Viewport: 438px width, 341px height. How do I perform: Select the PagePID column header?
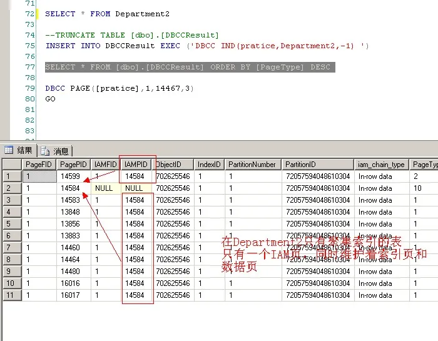[x=73, y=165]
